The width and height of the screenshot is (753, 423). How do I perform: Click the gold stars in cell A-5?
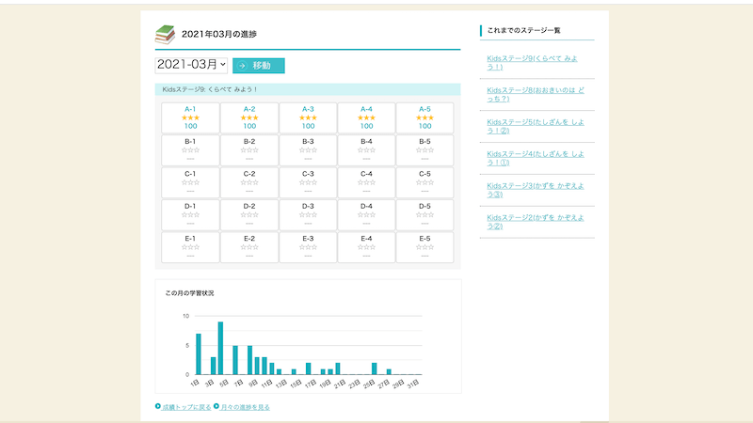pos(425,117)
